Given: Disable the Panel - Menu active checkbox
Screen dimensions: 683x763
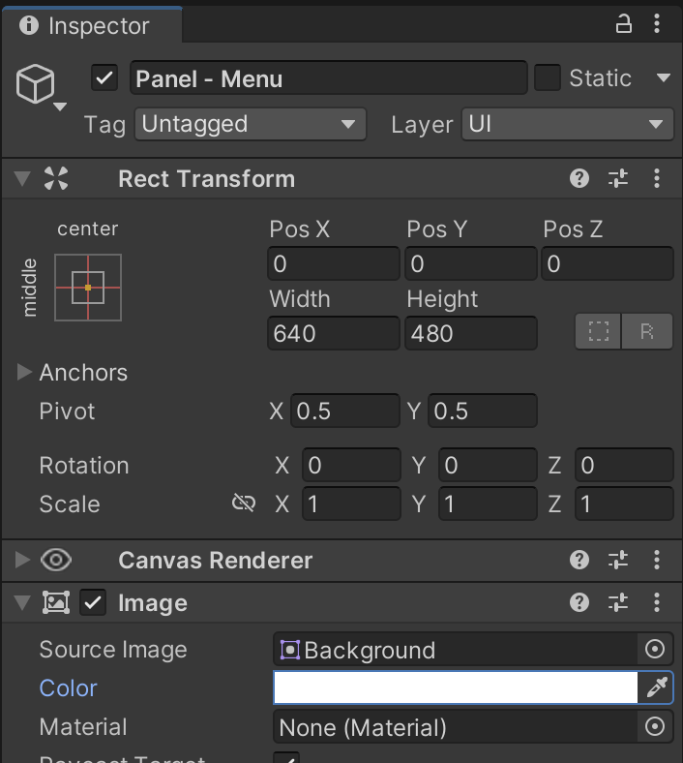Looking at the screenshot, I should tap(104, 78).
